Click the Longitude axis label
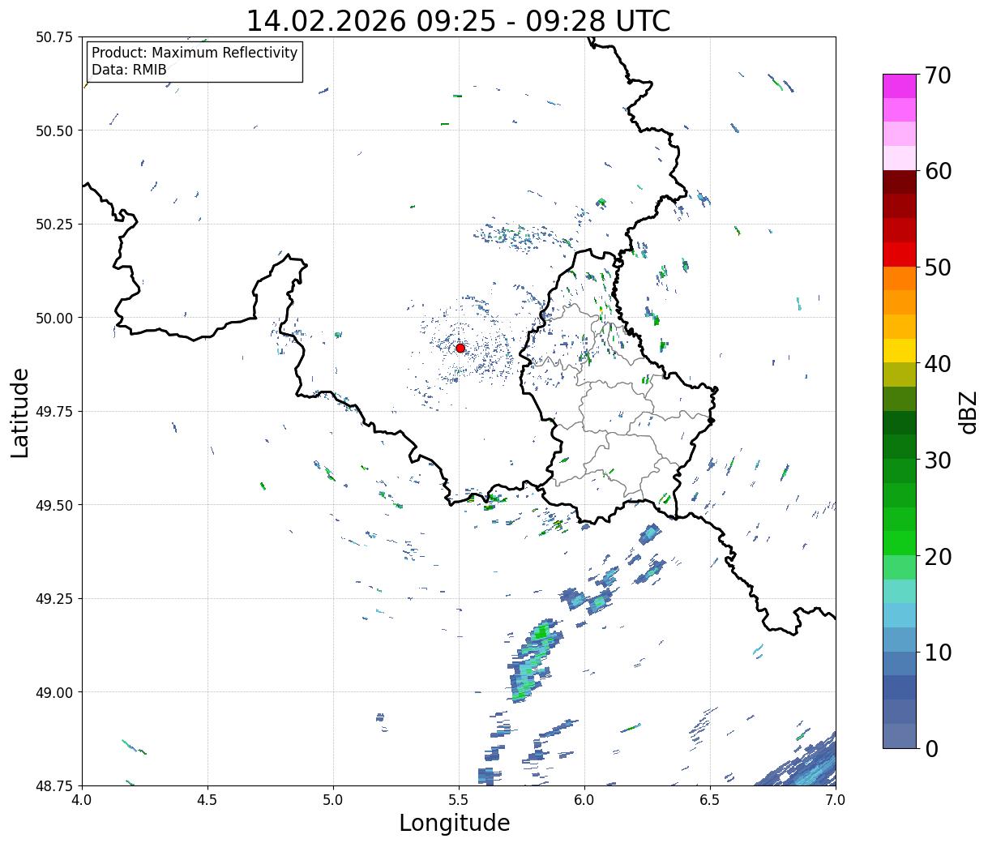 pos(455,823)
